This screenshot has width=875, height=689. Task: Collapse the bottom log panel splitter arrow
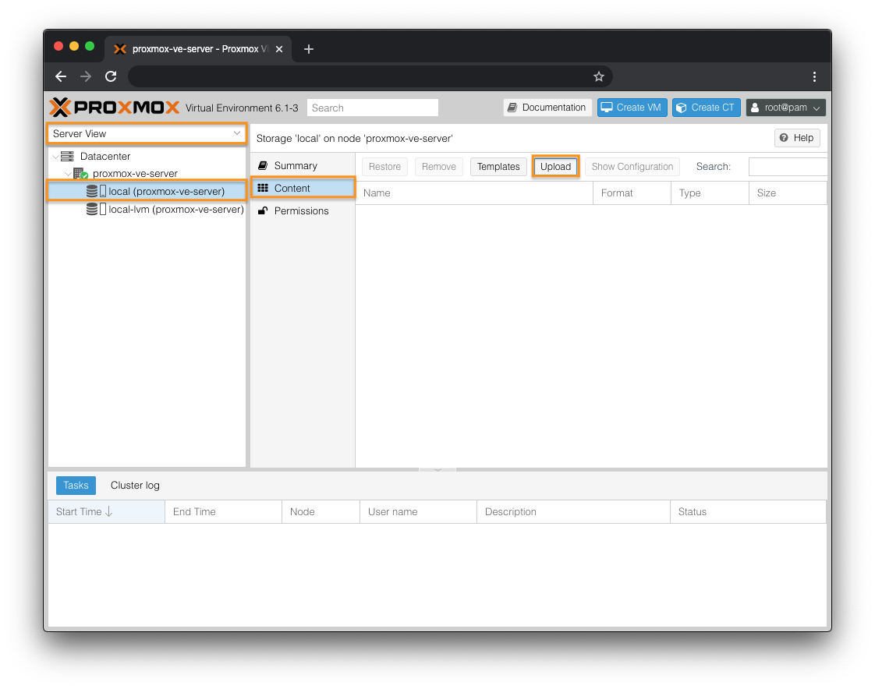[437, 470]
